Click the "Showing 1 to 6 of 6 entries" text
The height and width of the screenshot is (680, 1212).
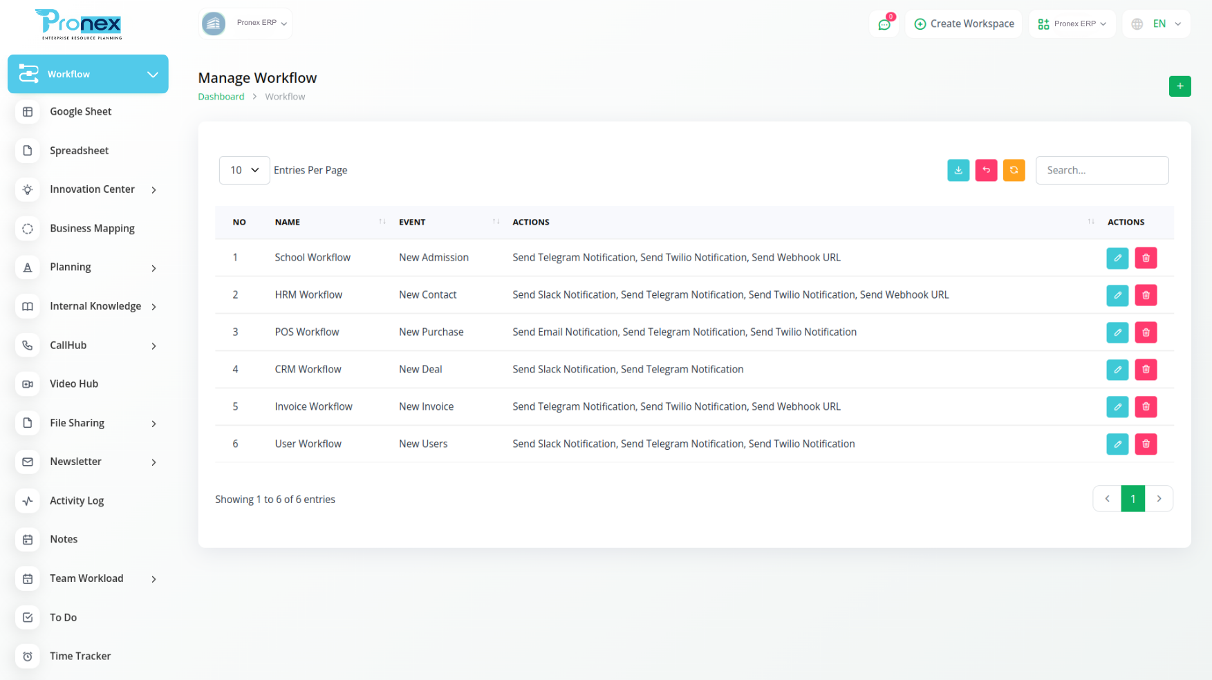coord(275,500)
